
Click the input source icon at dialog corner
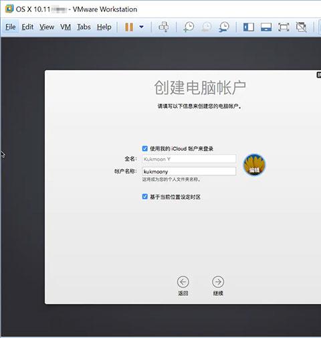coord(319,75)
